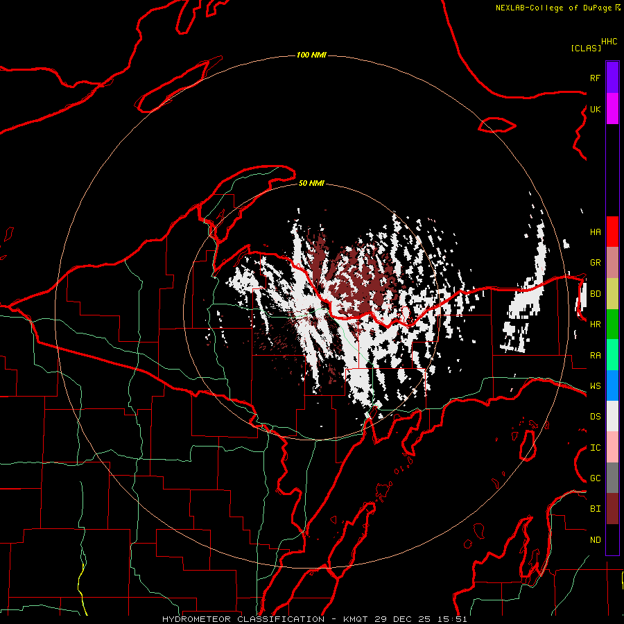Click the BI dark-red legend swatch
This screenshot has height=624, width=624.
click(612, 509)
